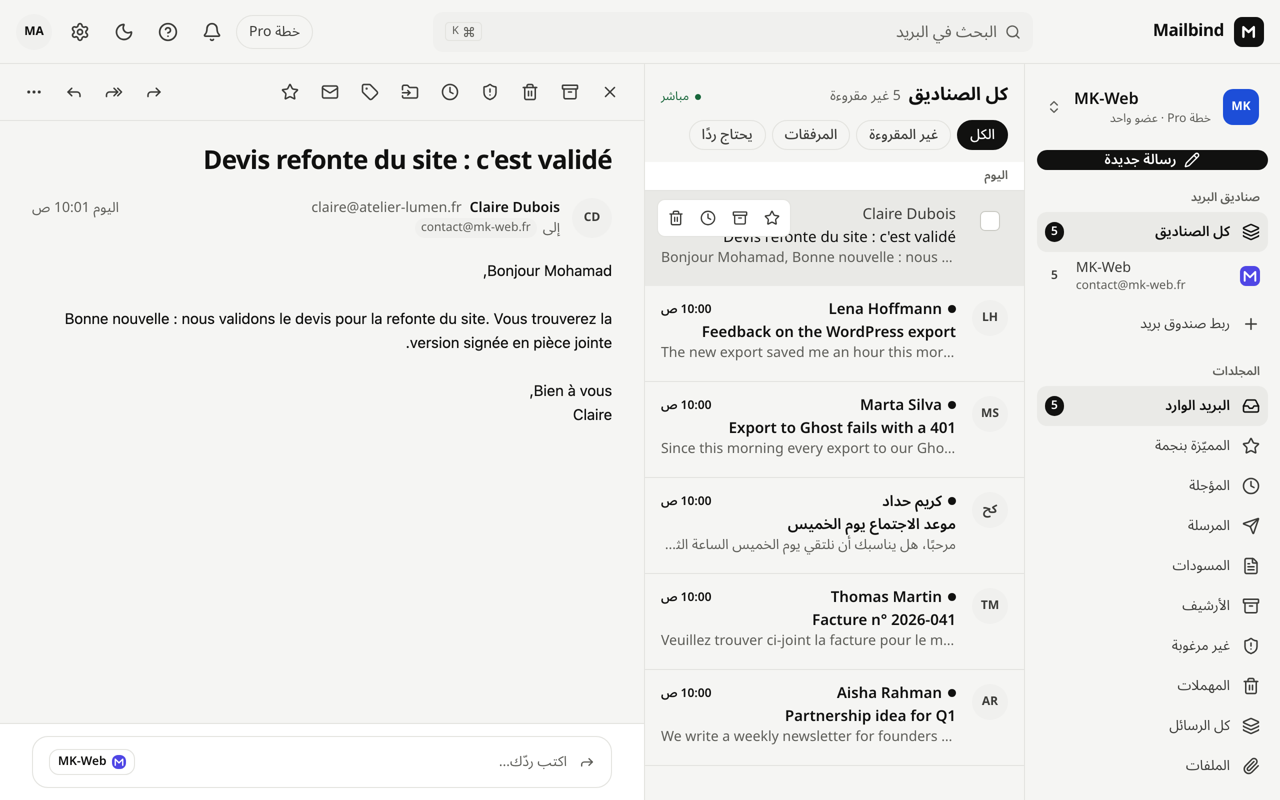The height and width of the screenshot is (800, 1280).
Task: Open the MA user avatar menu
Action: (x=34, y=31)
